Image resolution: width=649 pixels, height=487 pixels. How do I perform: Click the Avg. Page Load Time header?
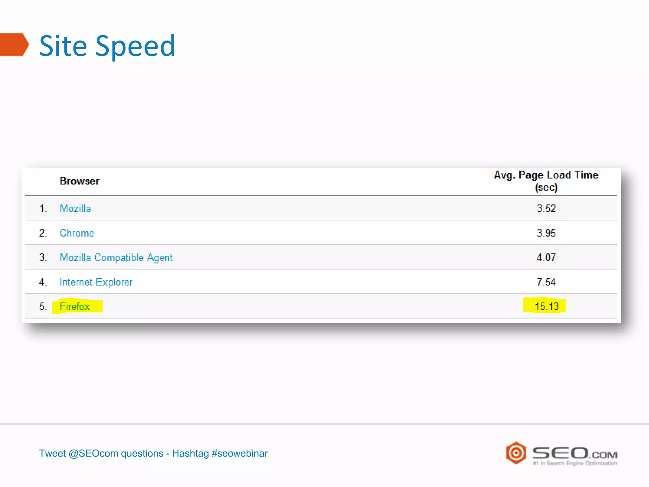[546, 181]
